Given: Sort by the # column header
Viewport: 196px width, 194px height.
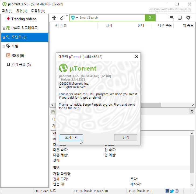Looking at the screenshot, I should click(56, 25).
